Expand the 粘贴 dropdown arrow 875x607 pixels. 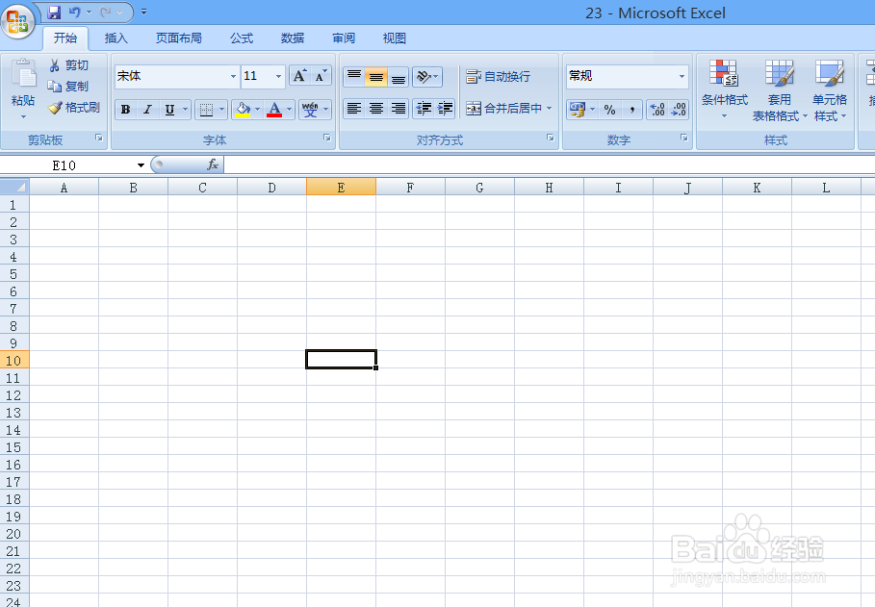click(23, 116)
